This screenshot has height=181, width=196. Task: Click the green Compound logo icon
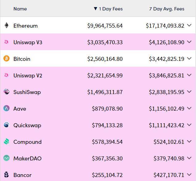[6, 141]
